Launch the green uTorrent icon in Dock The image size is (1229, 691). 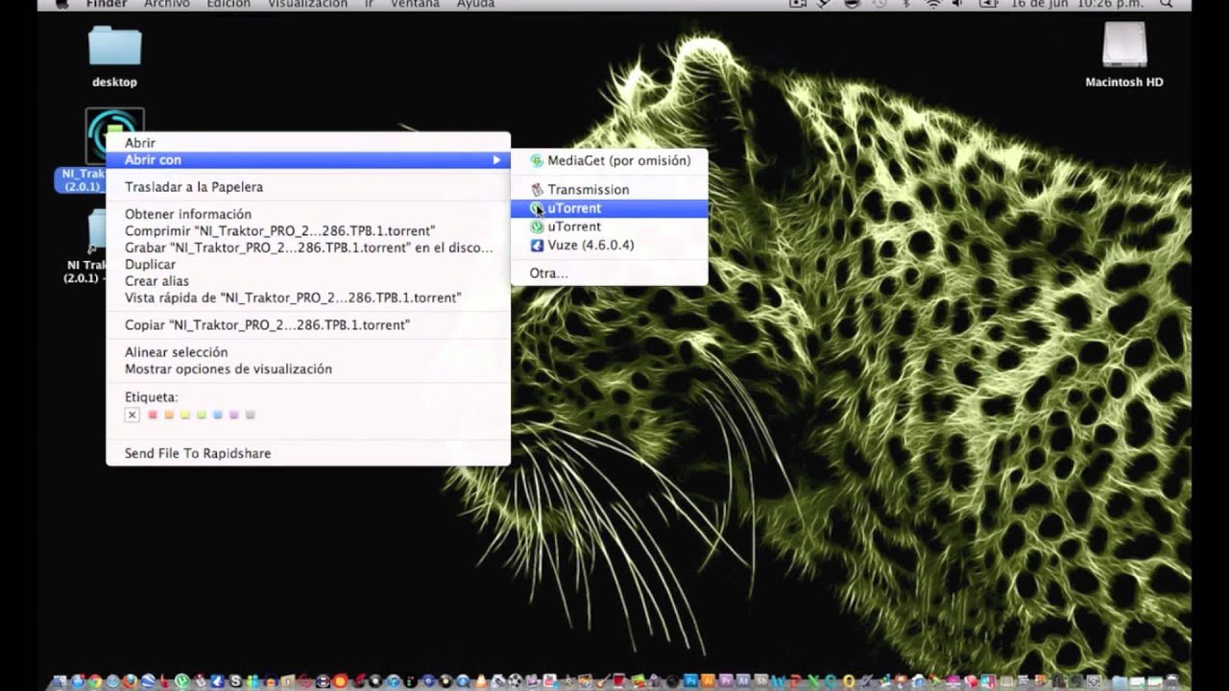(x=181, y=681)
